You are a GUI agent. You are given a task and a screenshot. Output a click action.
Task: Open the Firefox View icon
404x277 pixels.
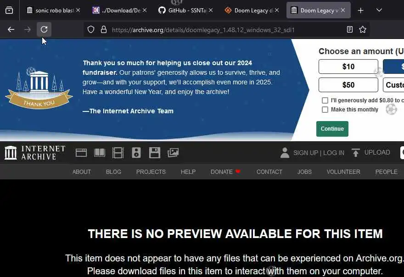(9, 11)
